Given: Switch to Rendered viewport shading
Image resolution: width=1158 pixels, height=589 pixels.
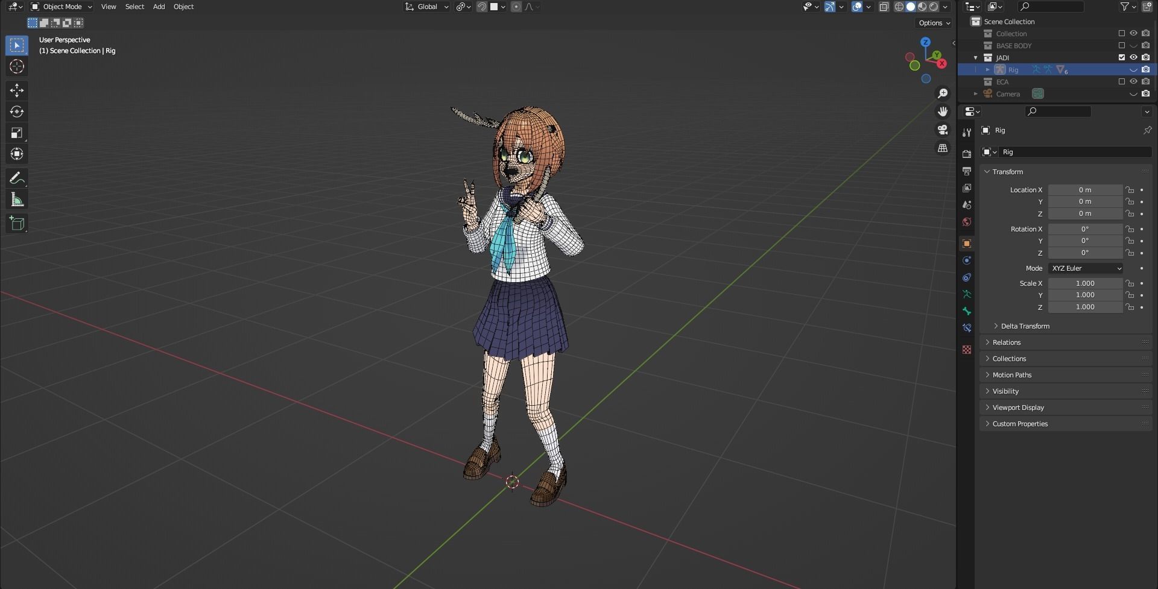Looking at the screenshot, I should click(x=934, y=7).
